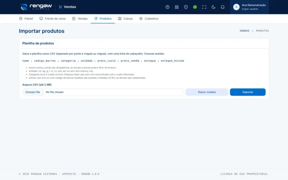Click the PRODUTOS breadcrumb
The image size is (288, 180).
click(262, 31)
